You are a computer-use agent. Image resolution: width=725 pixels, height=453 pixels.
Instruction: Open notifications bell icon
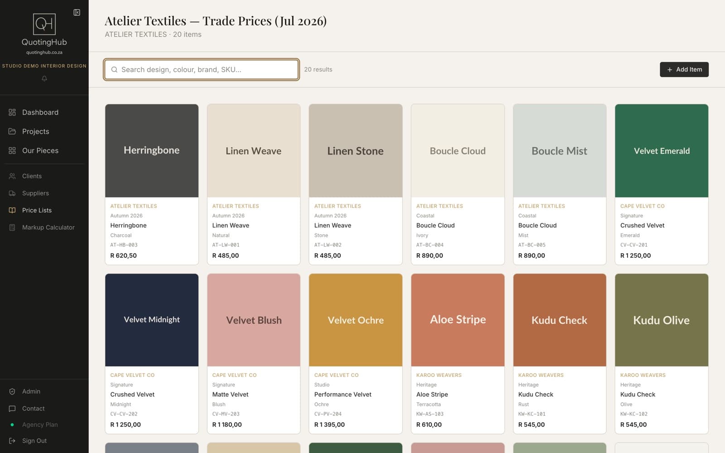click(x=44, y=78)
